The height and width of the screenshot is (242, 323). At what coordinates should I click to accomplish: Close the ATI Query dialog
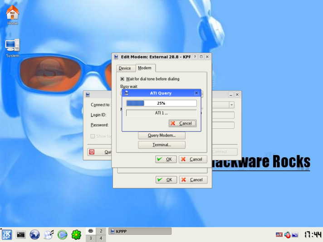click(196, 93)
